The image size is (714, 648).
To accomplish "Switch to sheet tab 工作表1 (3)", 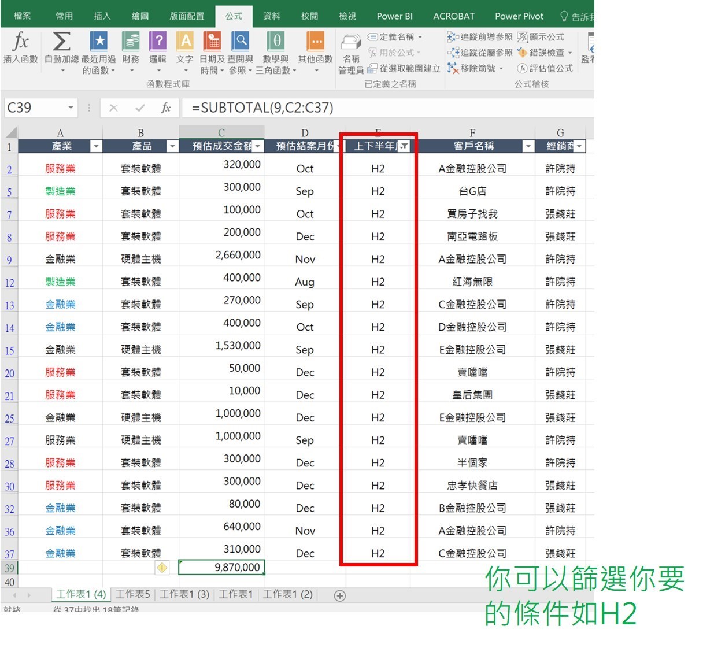I will (x=184, y=594).
